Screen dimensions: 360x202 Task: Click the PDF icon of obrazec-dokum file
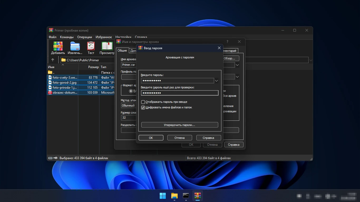coord(50,92)
